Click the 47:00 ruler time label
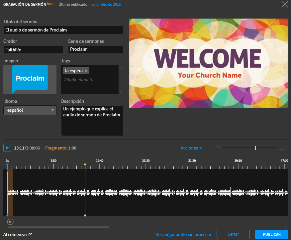The width and height of the screenshot is (291, 240). (284, 160)
